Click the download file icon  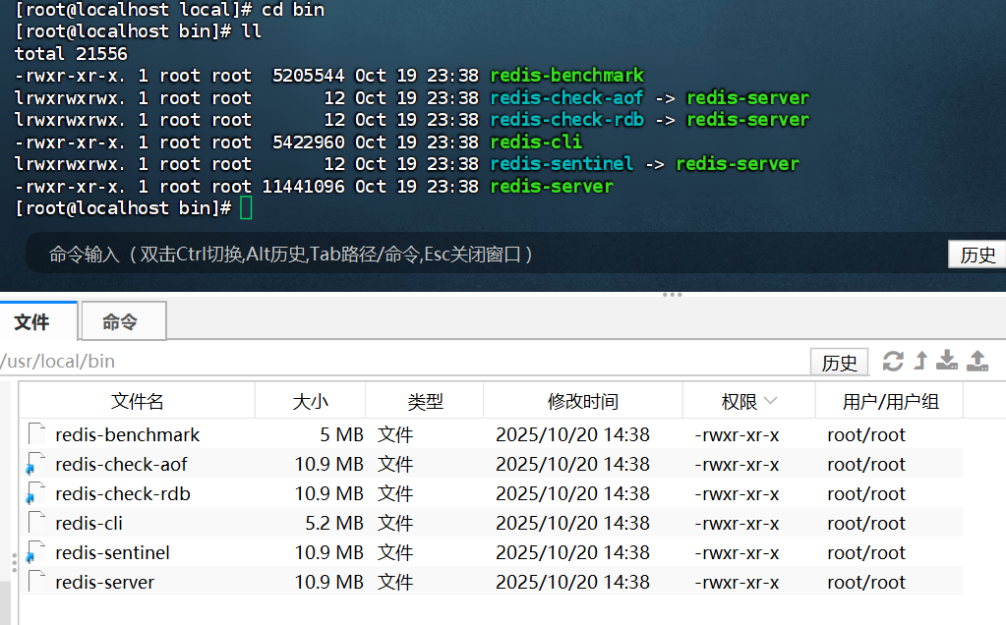coord(947,361)
